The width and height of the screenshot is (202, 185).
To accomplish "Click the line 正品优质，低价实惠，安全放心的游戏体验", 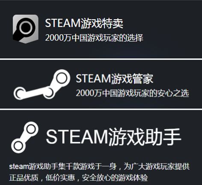I will pos(78,178).
